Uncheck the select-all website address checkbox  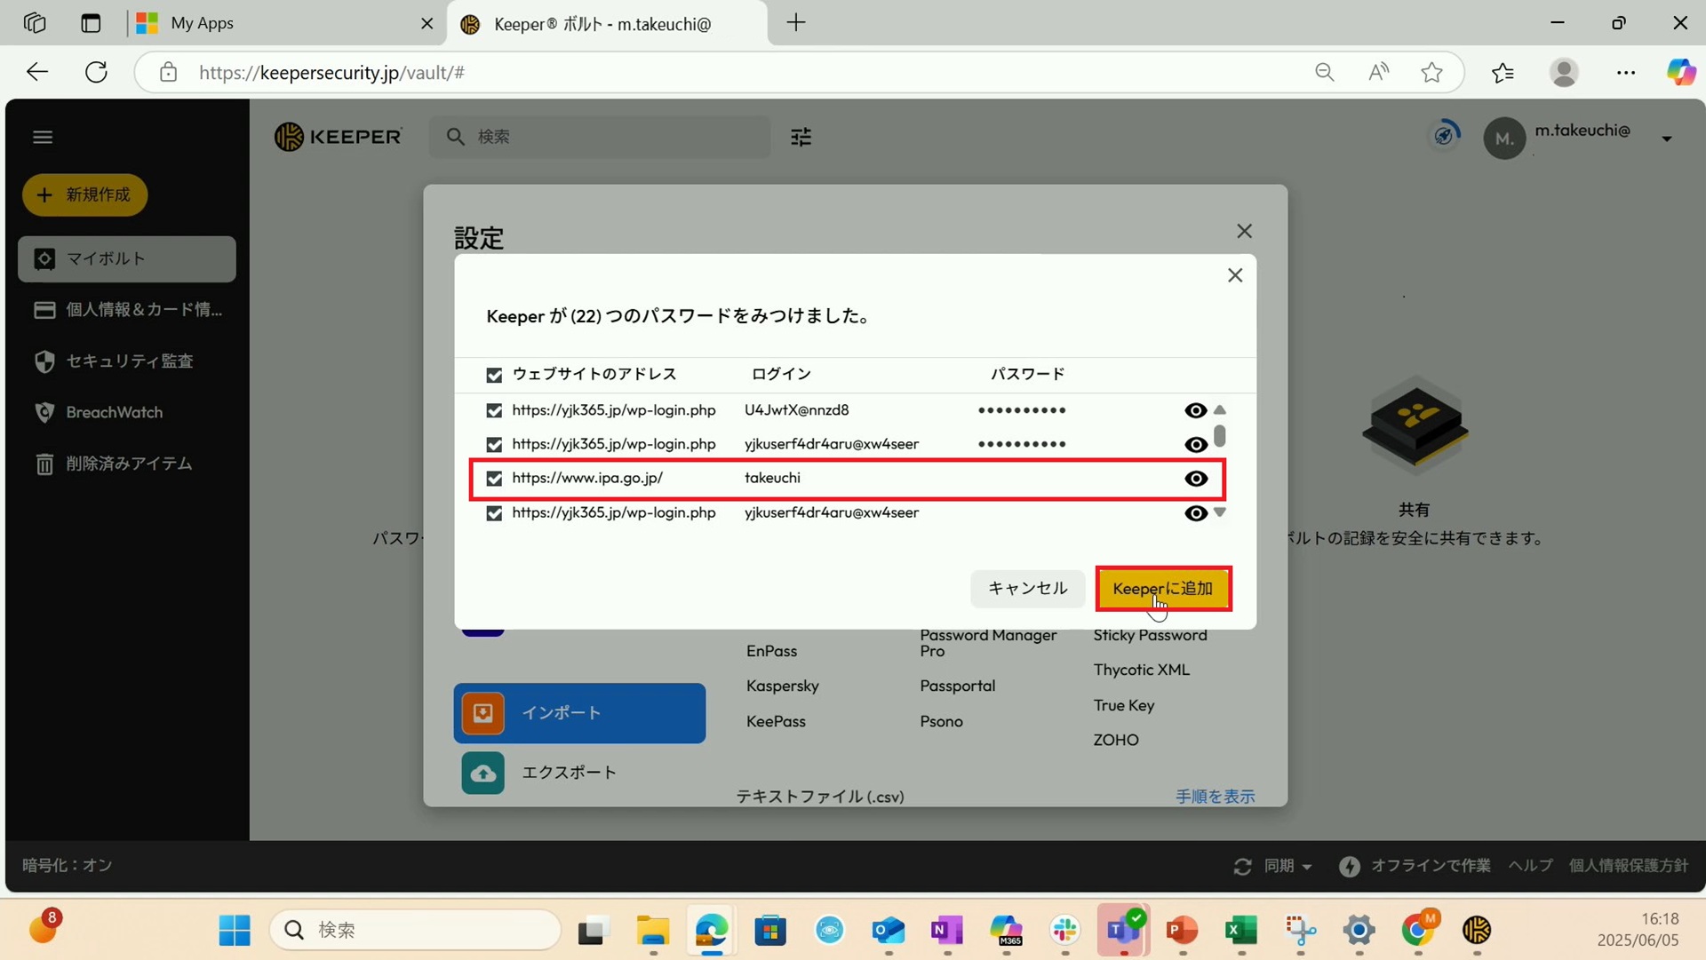[494, 375]
